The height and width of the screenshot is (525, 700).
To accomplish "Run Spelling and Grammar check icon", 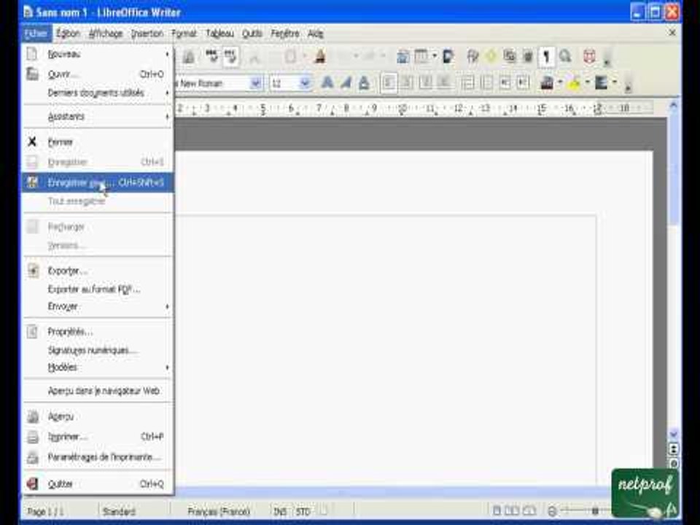I will pos(211,57).
